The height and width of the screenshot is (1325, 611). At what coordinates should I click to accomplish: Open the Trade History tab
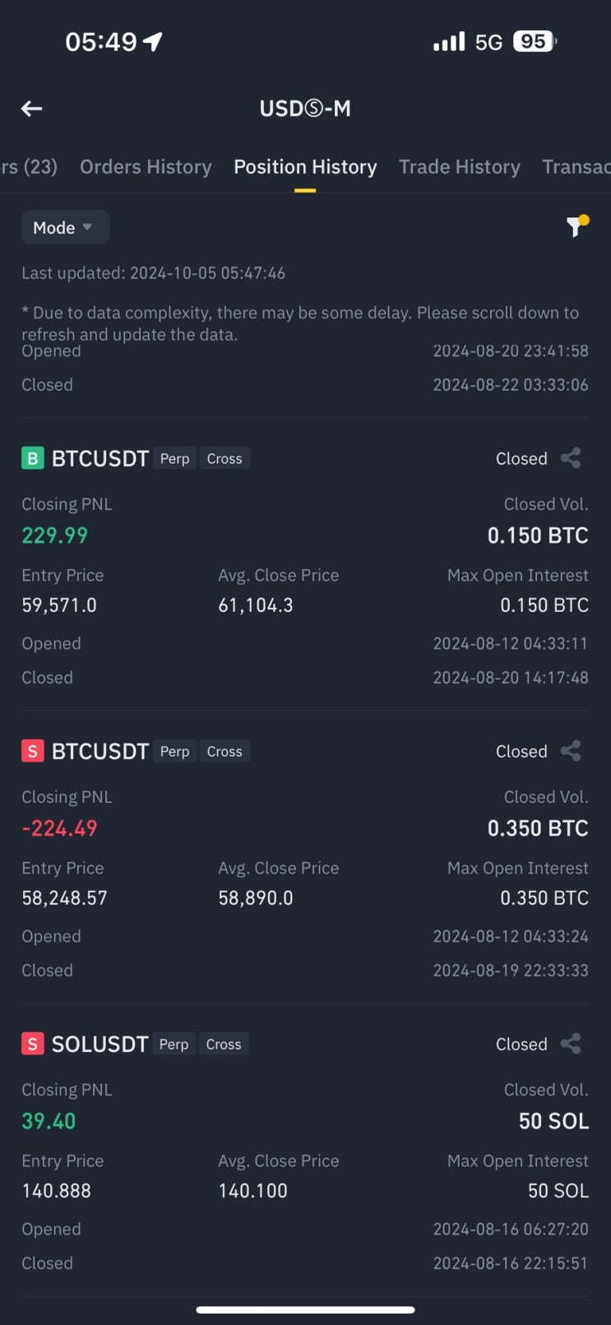click(459, 167)
